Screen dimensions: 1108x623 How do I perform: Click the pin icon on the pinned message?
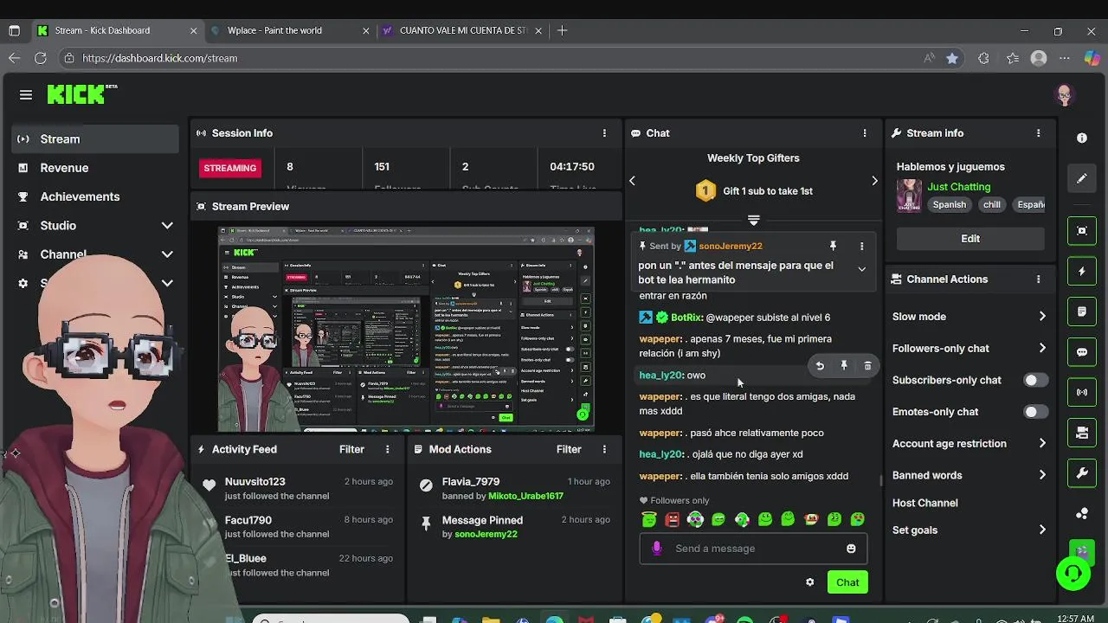pyautogui.click(x=833, y=247)
